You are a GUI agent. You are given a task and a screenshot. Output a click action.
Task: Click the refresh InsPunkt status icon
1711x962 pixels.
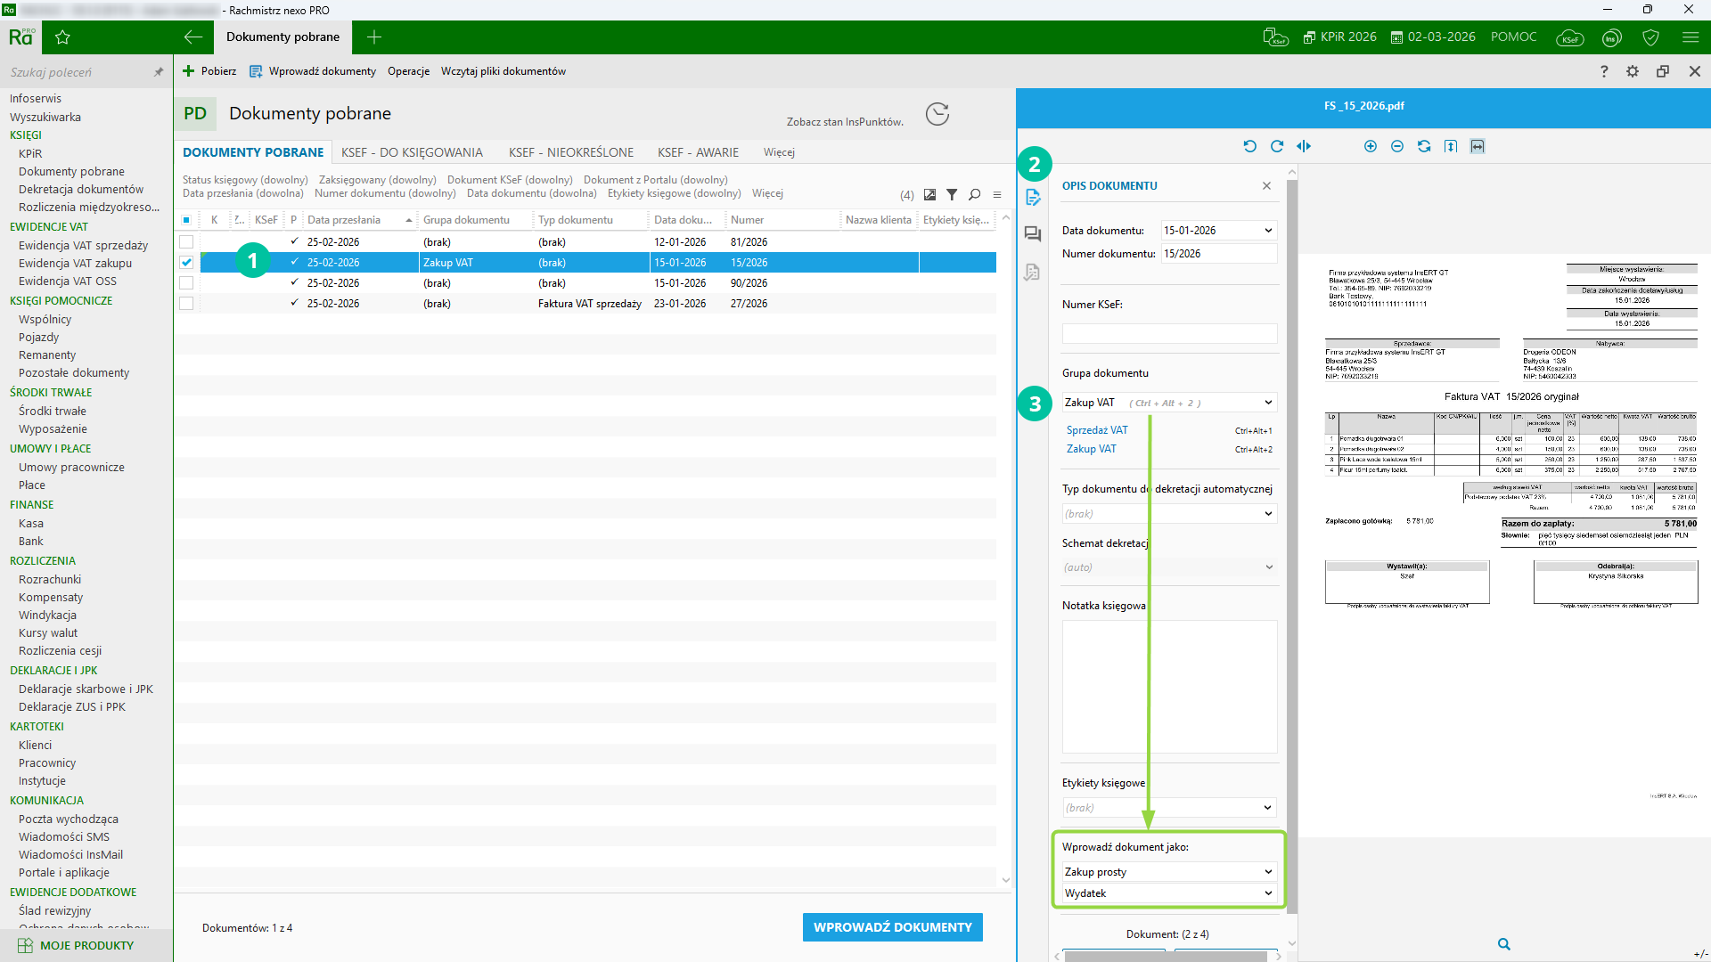(937, 114)
